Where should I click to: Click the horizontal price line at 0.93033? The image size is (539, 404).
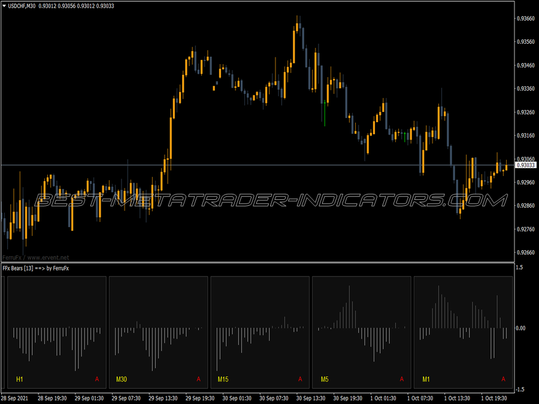tap(258, 165)
